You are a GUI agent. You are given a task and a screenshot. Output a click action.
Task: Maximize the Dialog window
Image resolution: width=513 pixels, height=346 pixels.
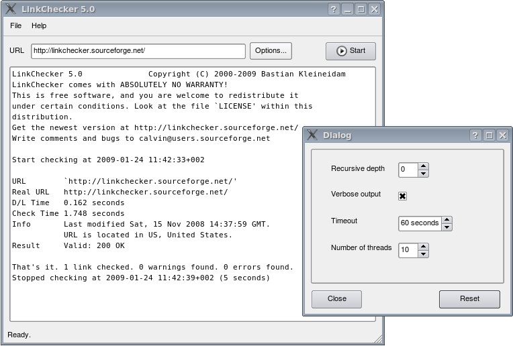pos(489,135)
